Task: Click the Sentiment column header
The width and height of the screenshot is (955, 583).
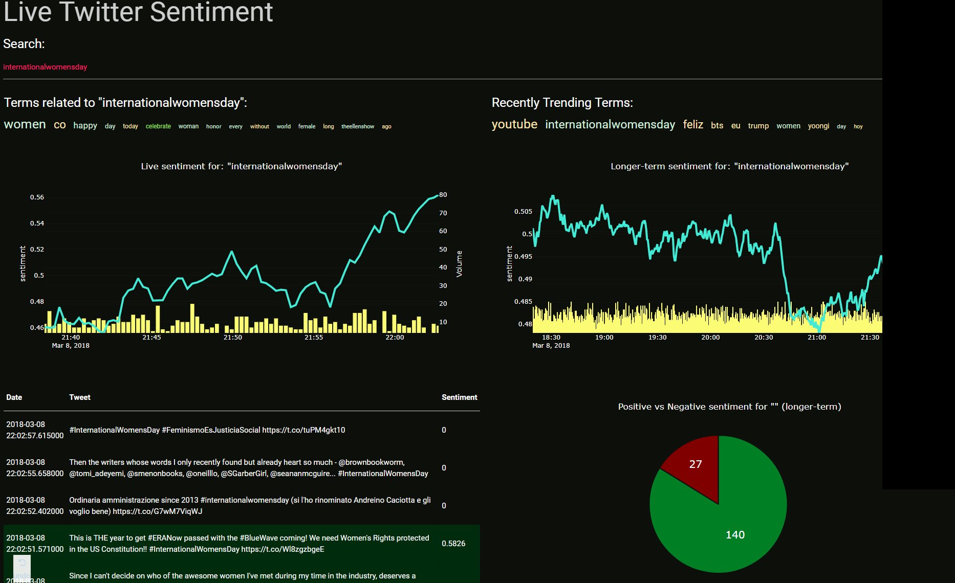Action: [x=459, y=397]
